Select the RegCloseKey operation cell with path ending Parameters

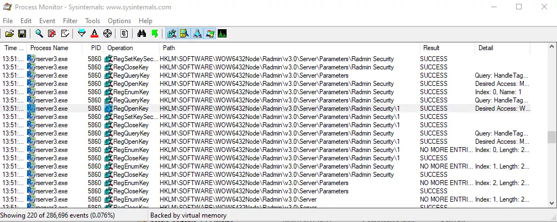click(x=132, y=191)
